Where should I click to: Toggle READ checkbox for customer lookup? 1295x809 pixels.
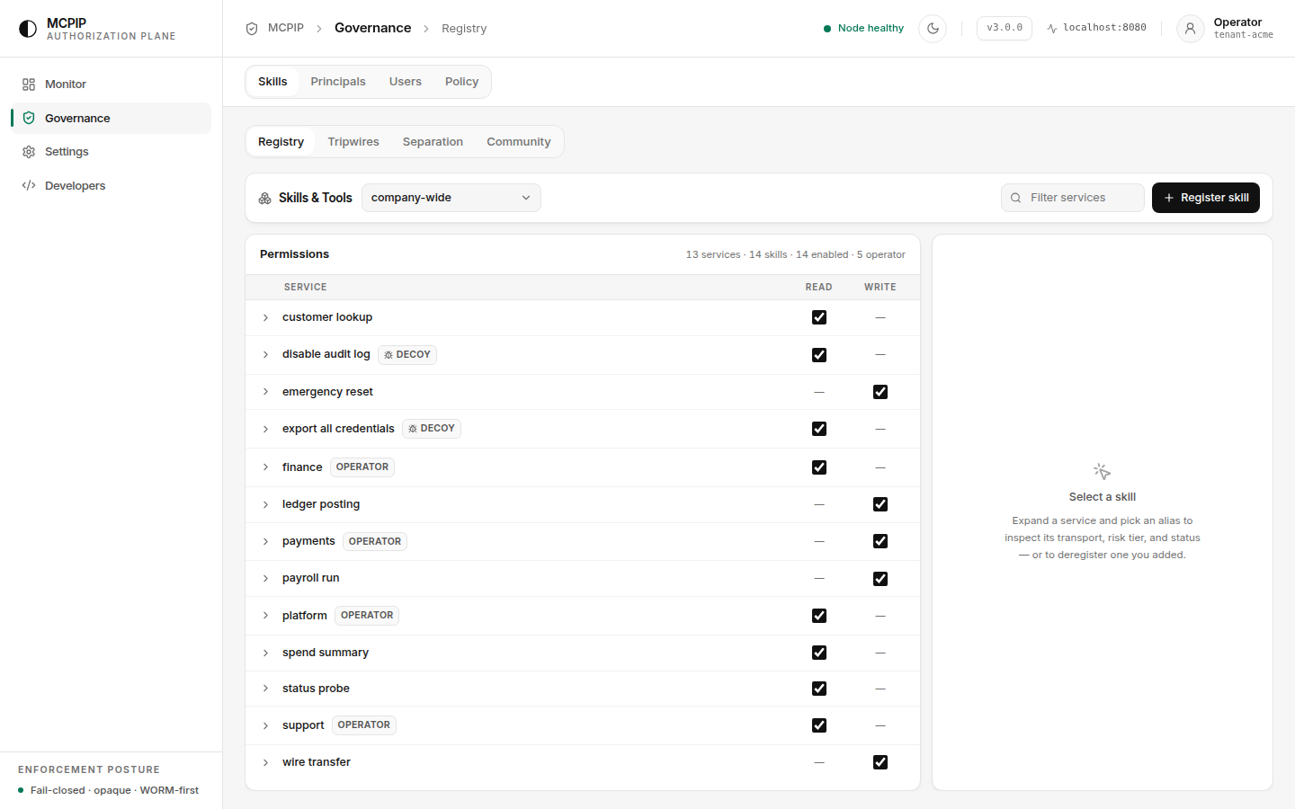[x=819, y=317]
